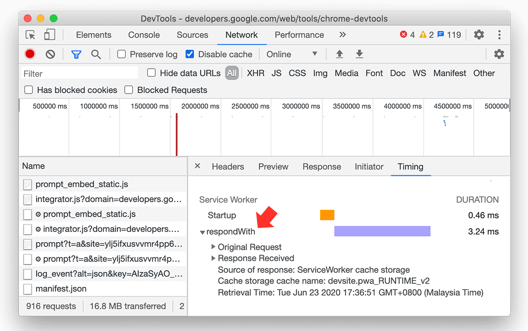Switch to the Headers tab
528x331 pixels.
tap(228, 166)
